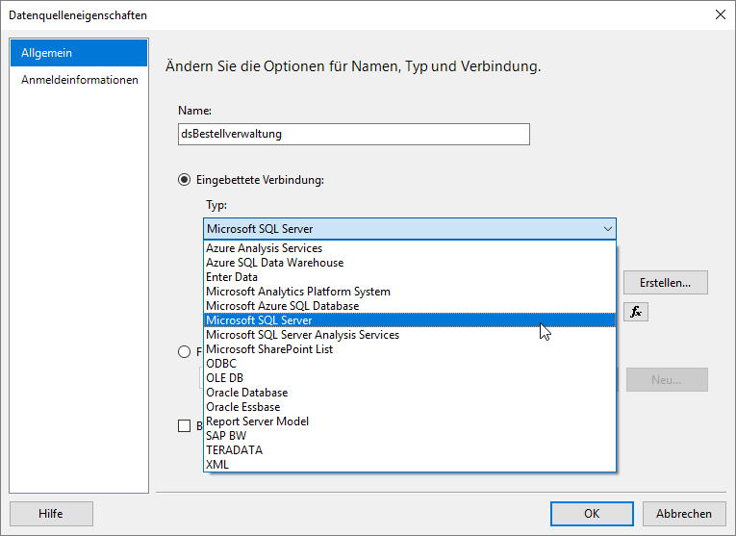Click the fx expression button
Image resolution: width=736 pixels, height=536 pixels.
(635, 312)
